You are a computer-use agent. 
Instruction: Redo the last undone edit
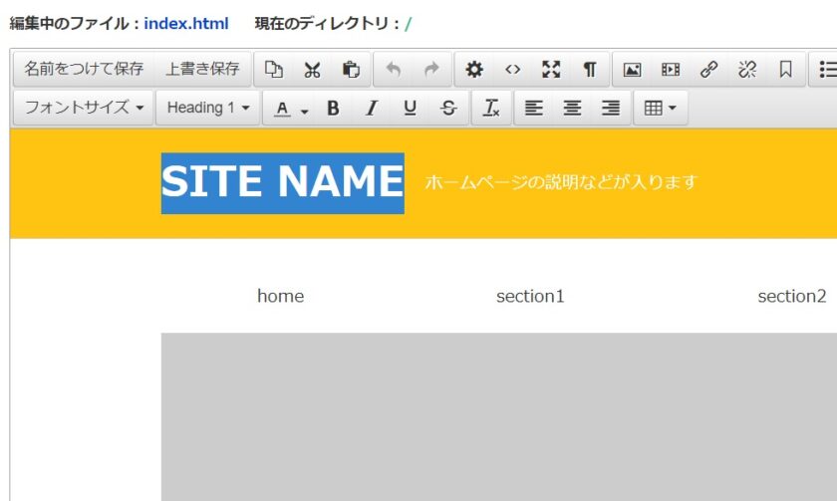(431, 70)
